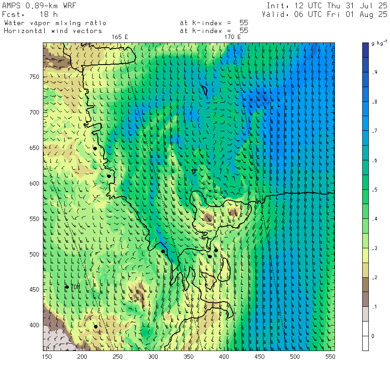Click the '.7' colorbar value label
Screen dimensions: 390x390
click(374, 131)
